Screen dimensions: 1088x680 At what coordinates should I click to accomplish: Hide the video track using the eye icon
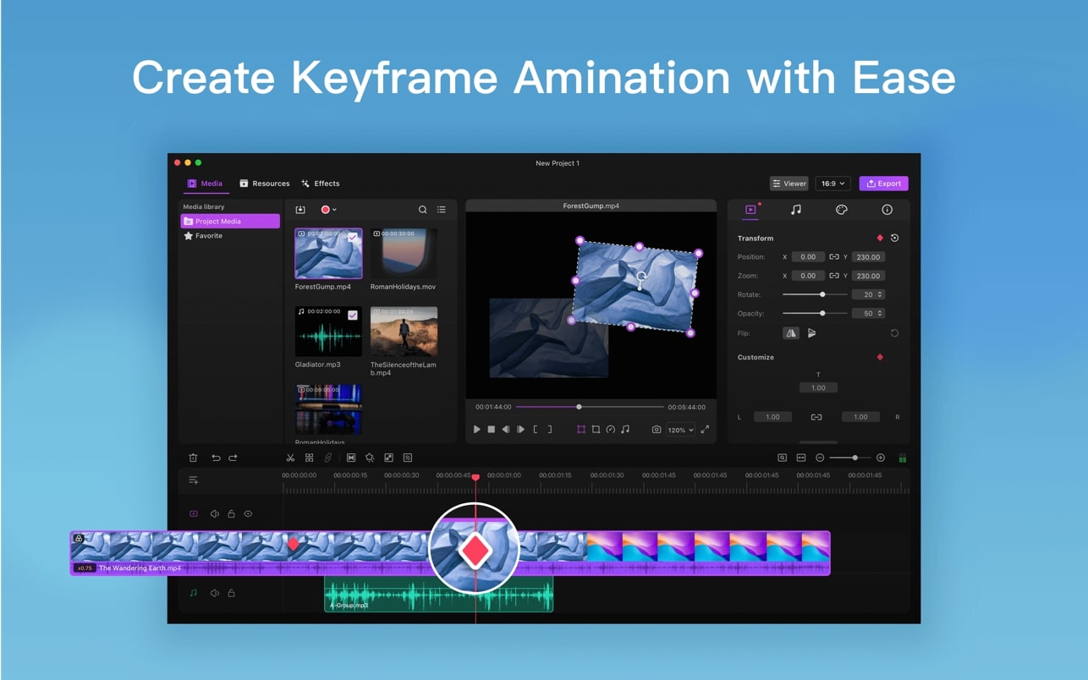pos(248,513)
